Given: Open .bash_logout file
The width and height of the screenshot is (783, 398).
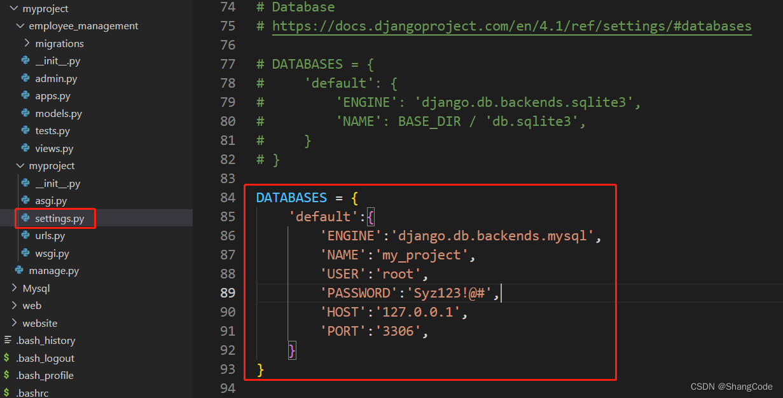Looking at the screenshot, I should 45,358.
